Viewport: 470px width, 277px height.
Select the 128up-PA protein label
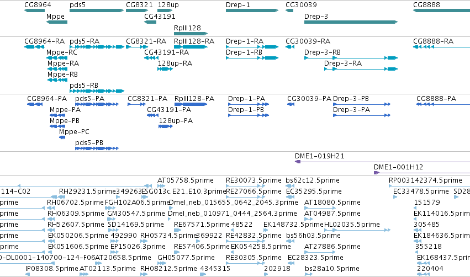pos(176,121)
